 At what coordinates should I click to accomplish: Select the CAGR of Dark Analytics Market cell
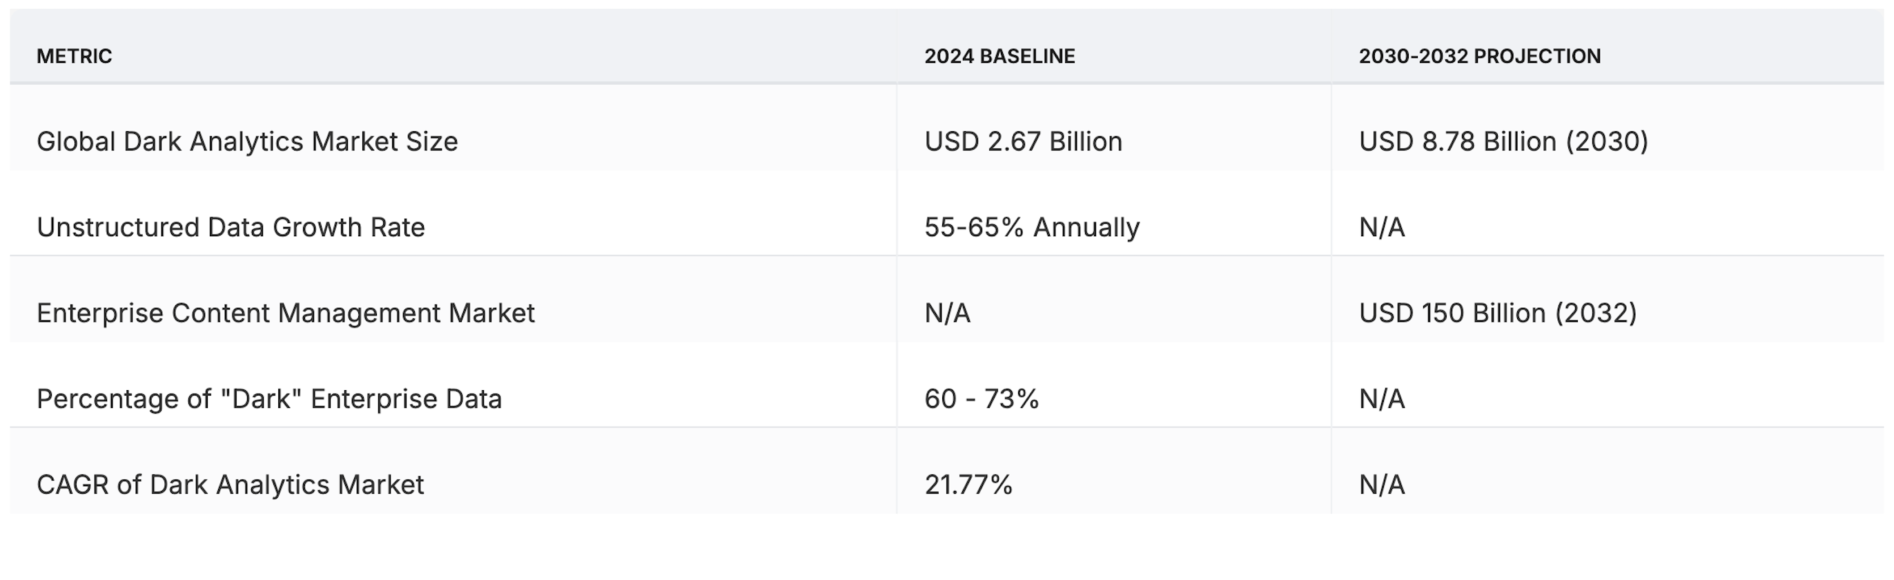(230, 485)
